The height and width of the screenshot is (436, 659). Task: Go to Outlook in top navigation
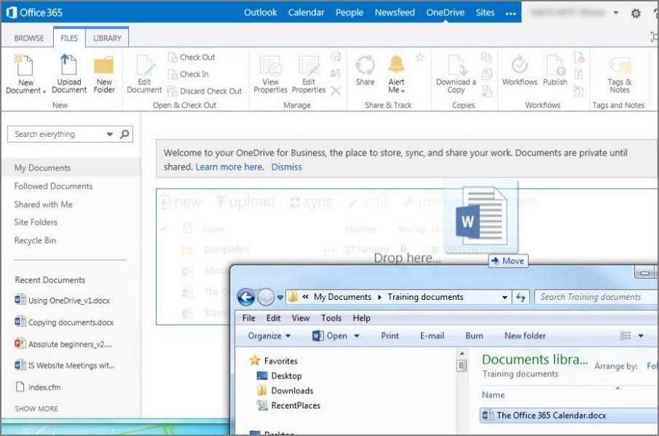point(260,12)
